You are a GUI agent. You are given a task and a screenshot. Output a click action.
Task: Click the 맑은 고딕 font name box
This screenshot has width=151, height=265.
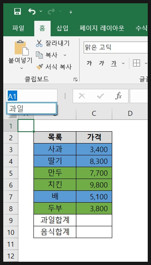pos(115,47)
